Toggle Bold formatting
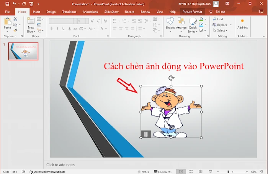The image size is (268, 174). (x=51, y=29)
